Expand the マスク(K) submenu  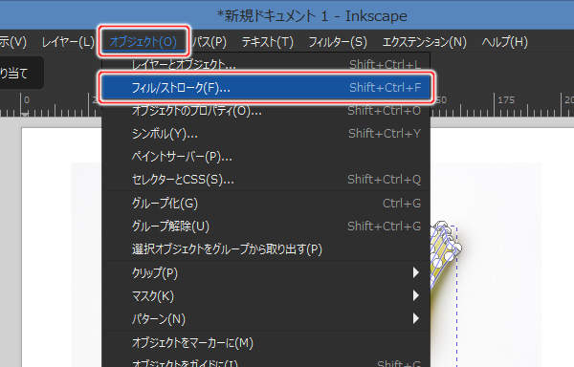266,296
